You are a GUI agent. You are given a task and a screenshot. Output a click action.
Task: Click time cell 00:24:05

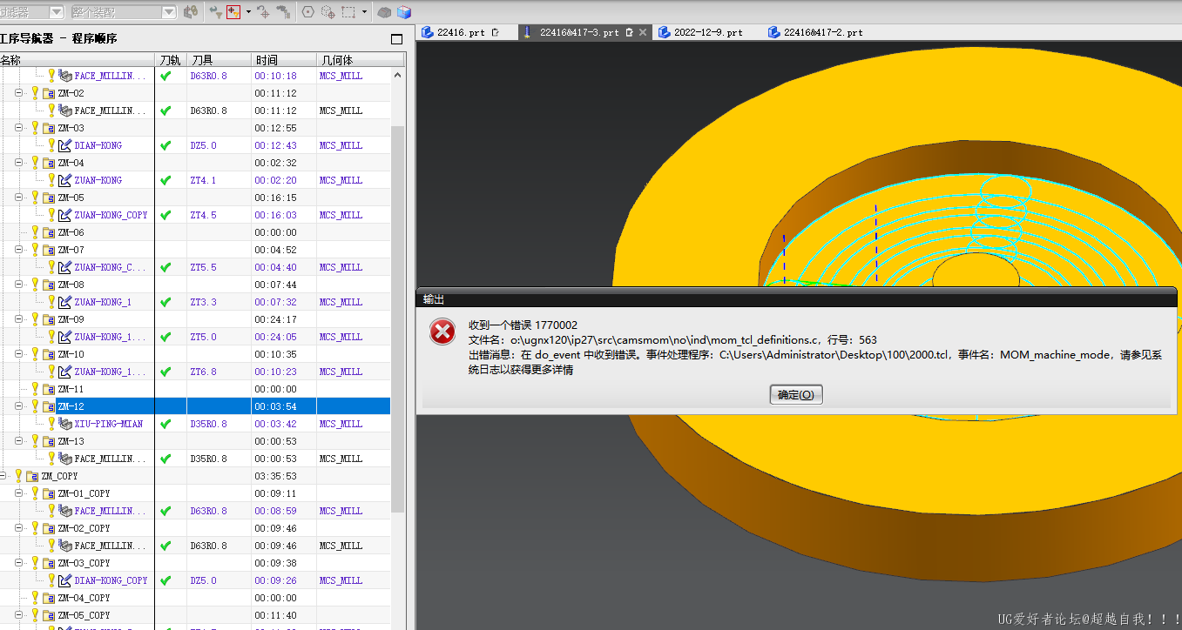tap(275, 337)
